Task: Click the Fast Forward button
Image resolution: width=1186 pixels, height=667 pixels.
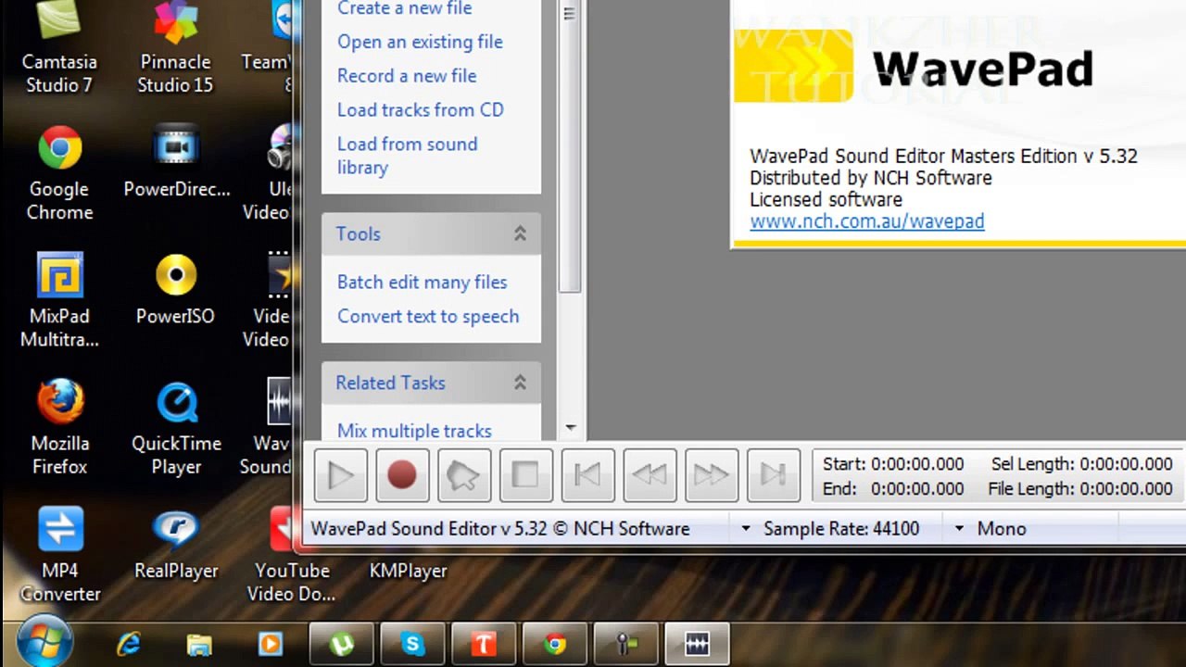Action: (712, 475)
